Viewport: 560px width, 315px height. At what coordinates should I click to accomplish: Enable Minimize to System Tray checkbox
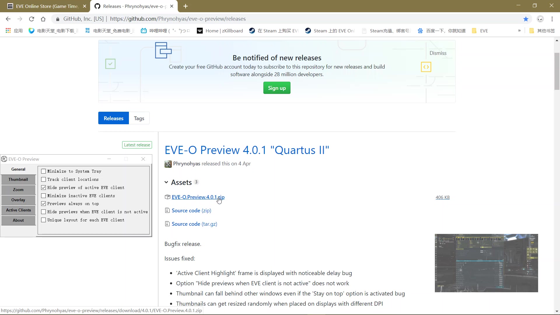(x=43, y=171)
